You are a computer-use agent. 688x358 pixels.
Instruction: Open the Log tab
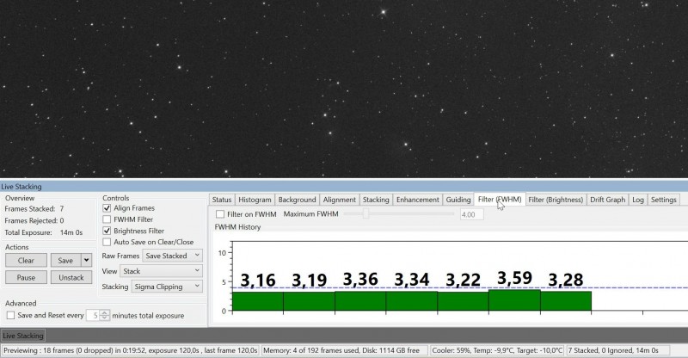pos(638,200)
